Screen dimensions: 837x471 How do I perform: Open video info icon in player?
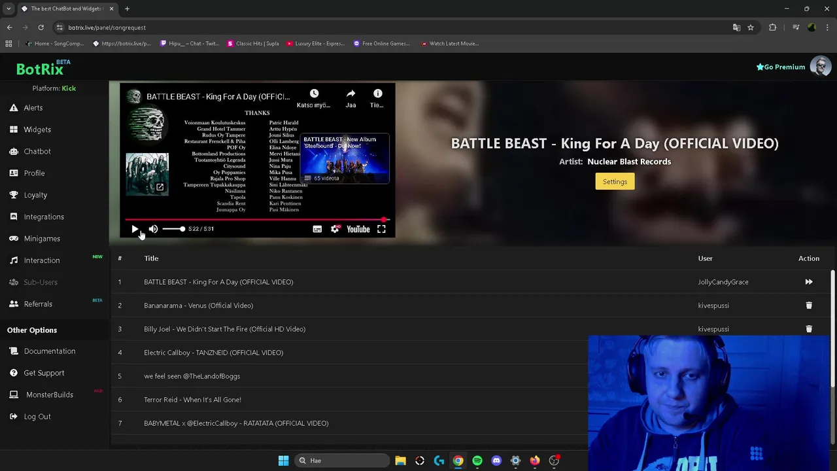pos(377,94)
